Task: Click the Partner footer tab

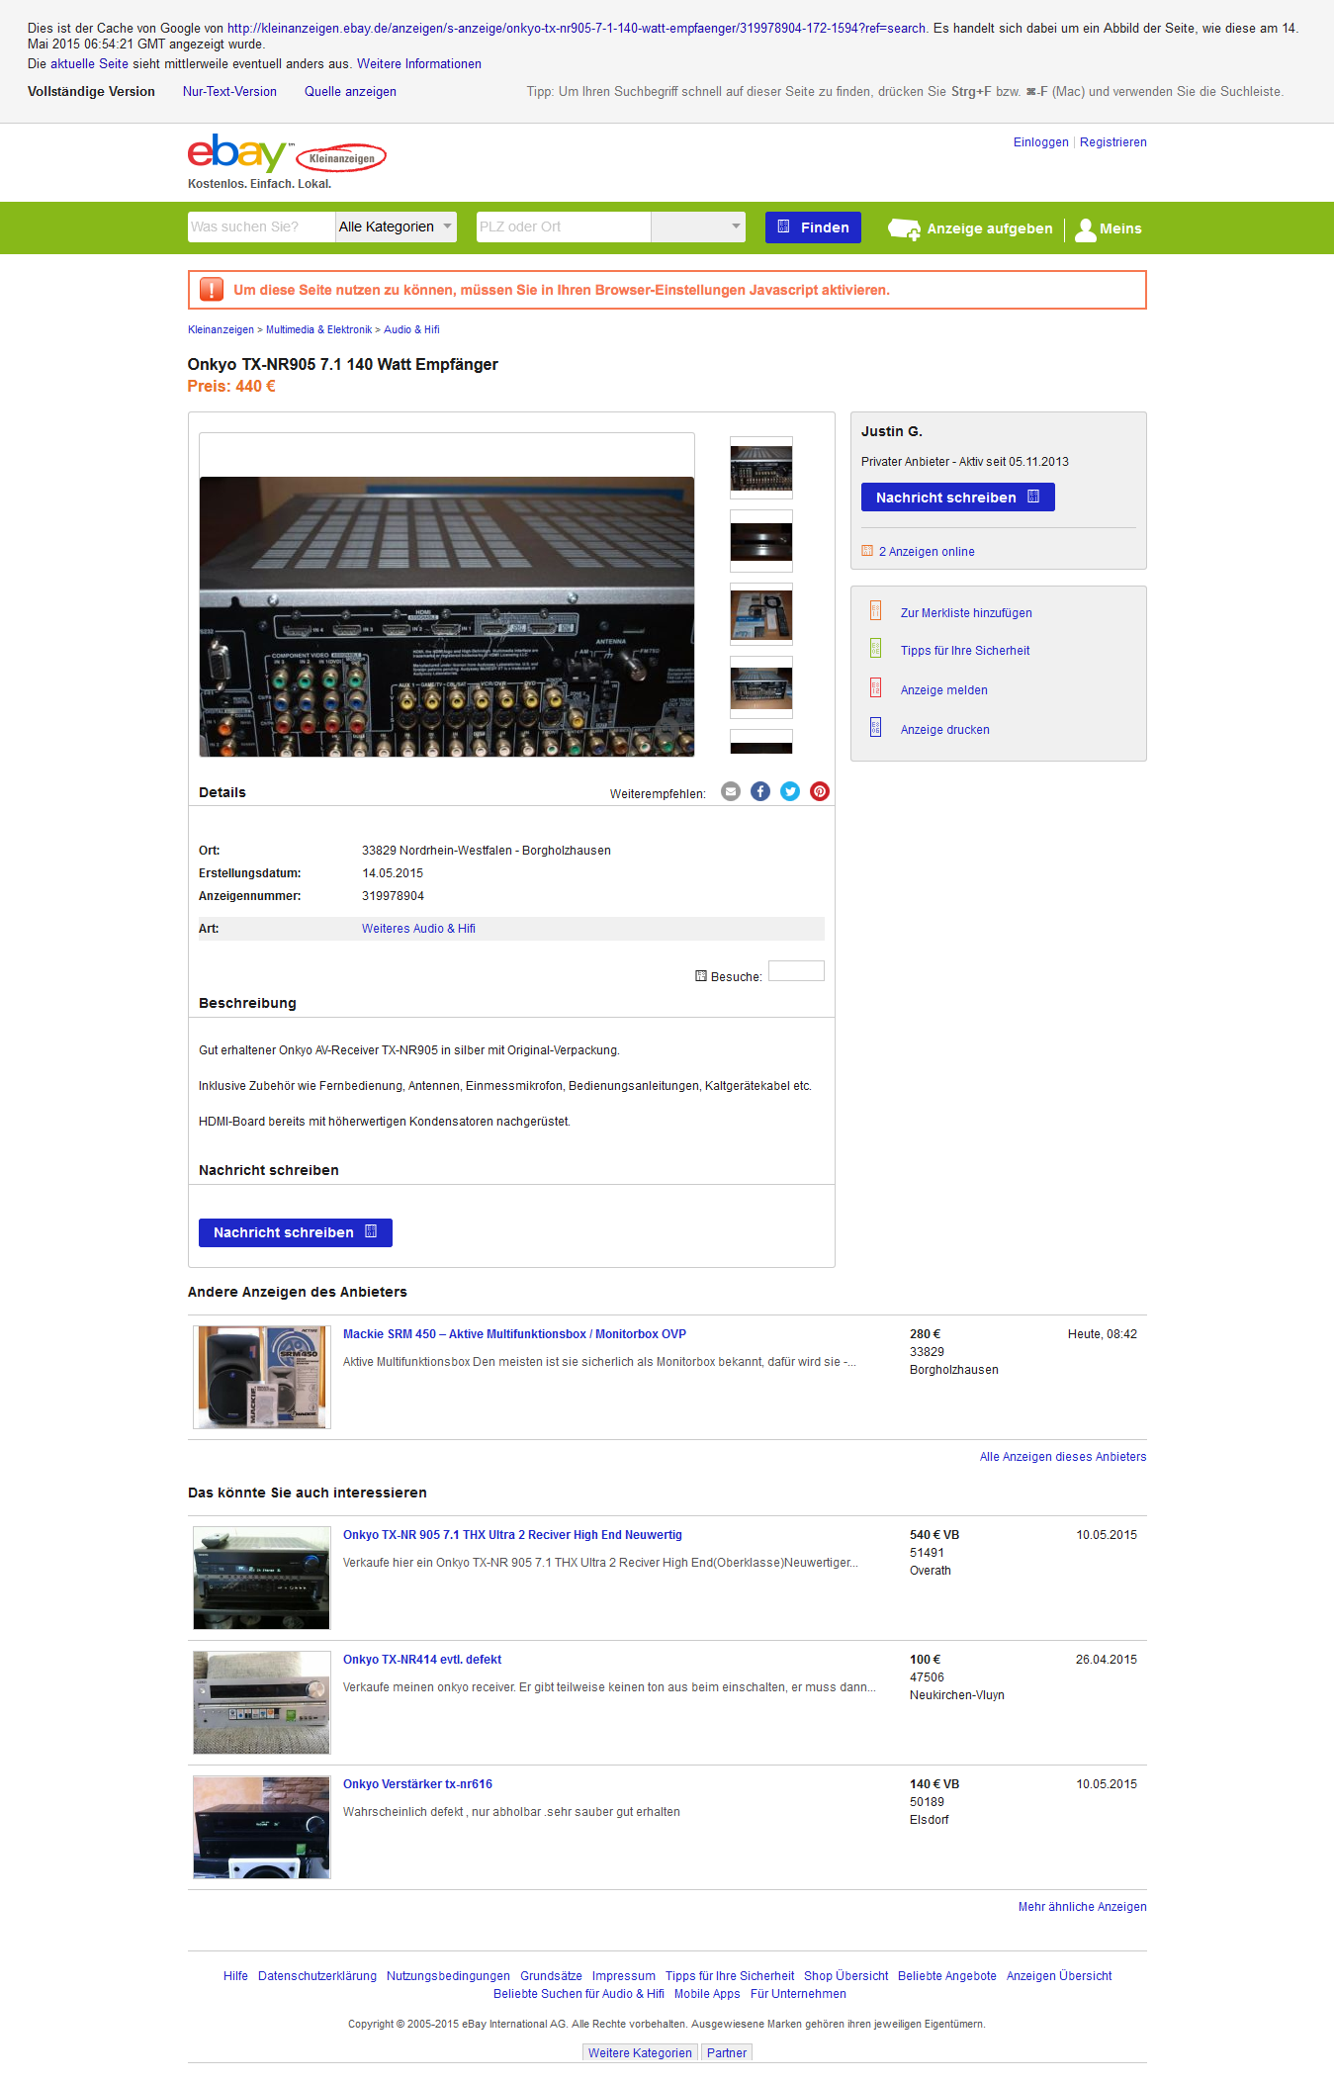Action: [x=727, y=2053]
